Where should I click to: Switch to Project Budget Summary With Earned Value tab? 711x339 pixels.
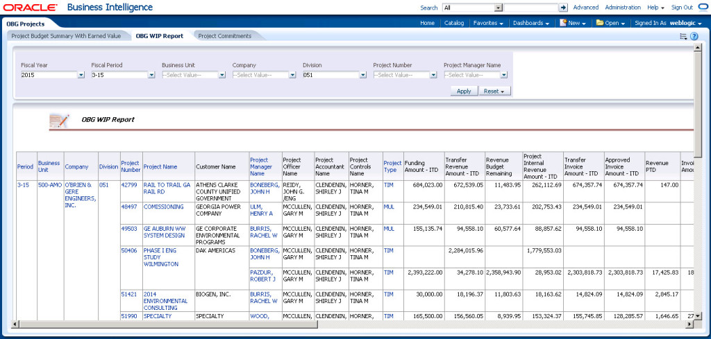pyautogui.click(x=66, y=36)
